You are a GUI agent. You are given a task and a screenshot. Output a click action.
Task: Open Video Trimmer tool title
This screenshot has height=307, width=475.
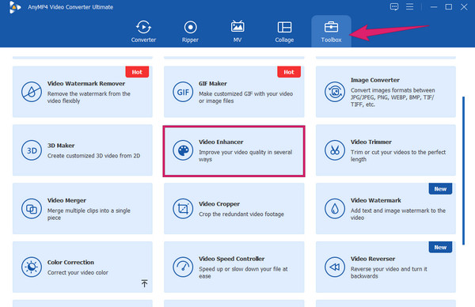[x=371, y=142]
